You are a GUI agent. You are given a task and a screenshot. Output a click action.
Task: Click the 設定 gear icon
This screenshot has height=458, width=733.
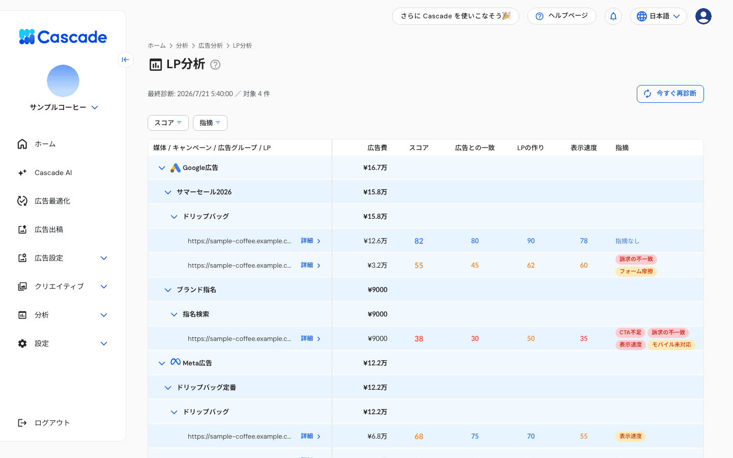tap(22, 343)
